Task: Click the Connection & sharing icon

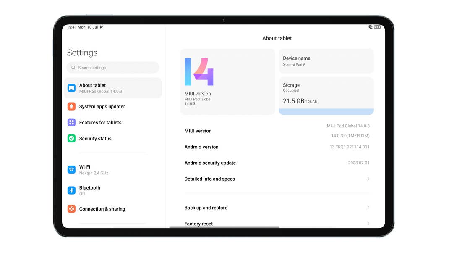Action: [x=71, y=209]
